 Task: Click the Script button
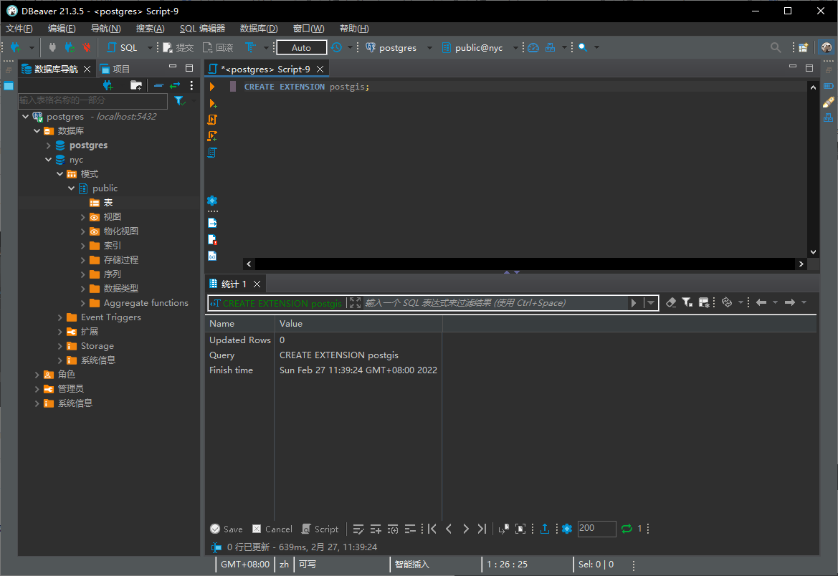(320, 529)
